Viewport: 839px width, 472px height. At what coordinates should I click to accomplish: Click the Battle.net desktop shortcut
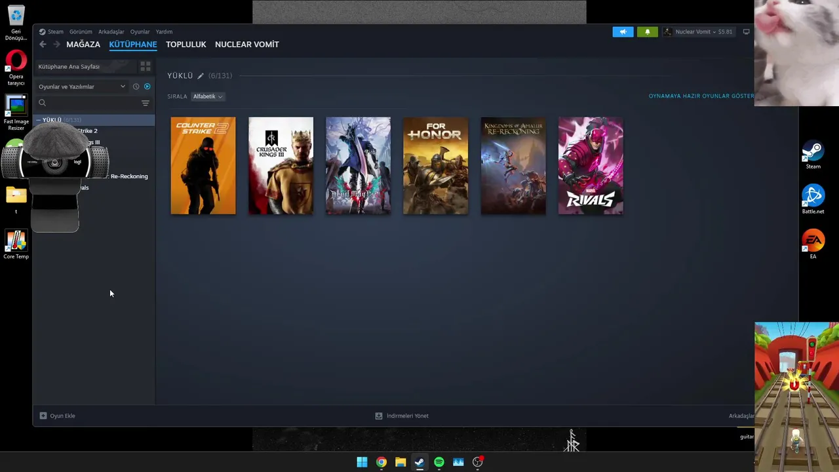(x=813, y=200)
